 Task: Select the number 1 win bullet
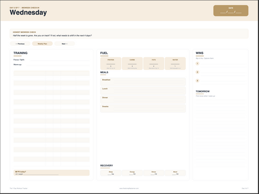click(197, 64)
